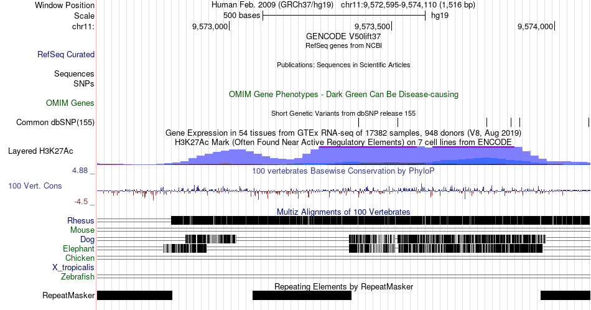Click the OMIM Gene Phenotypes track title

point(343,94)
